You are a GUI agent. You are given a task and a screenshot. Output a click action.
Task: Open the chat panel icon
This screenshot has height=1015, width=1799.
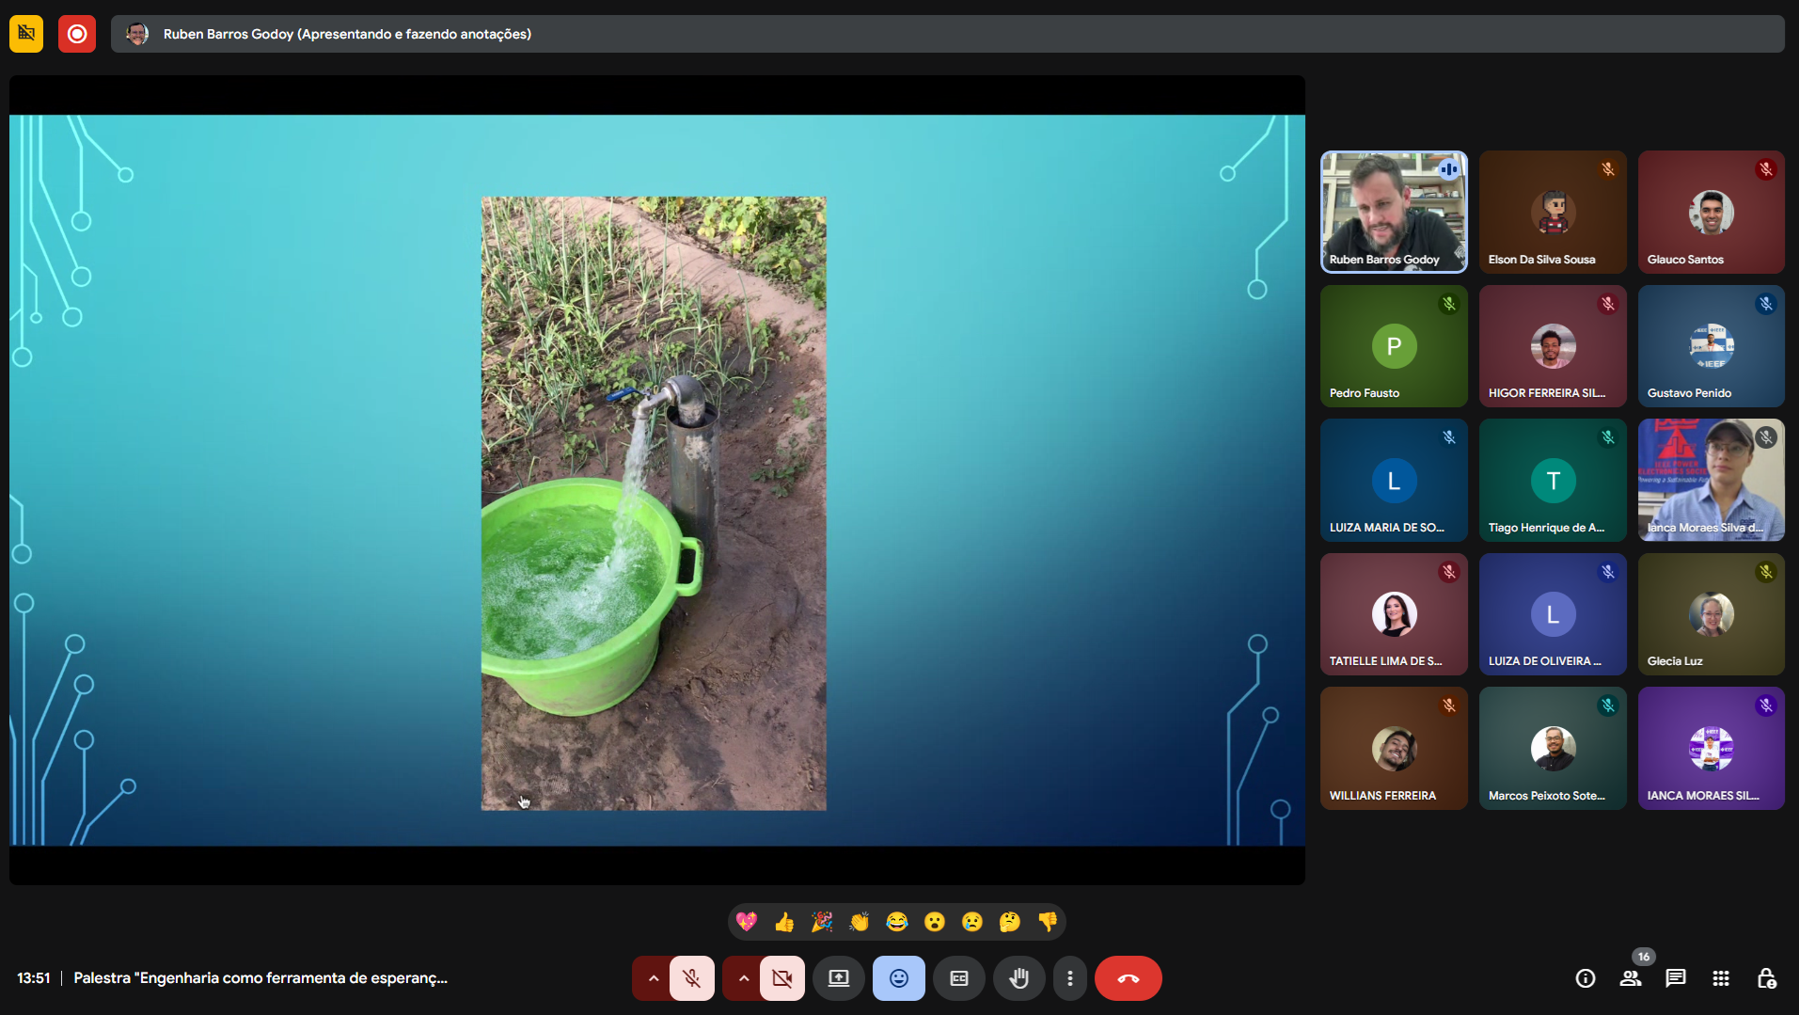(1675, 978)
